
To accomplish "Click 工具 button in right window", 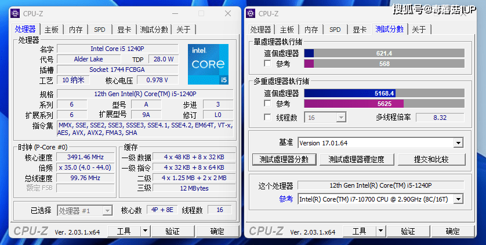I will click(360, 231).
